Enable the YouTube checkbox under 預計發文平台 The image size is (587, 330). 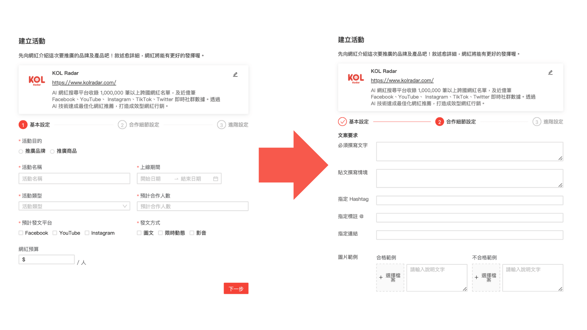[x=54, y=233]
